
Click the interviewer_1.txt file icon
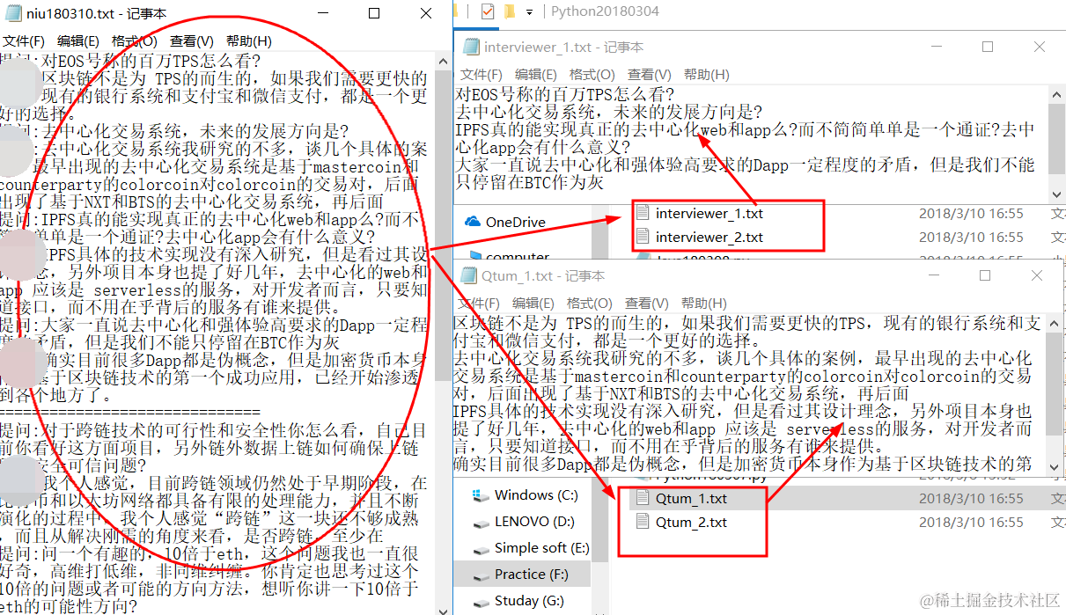click(642, 213)
